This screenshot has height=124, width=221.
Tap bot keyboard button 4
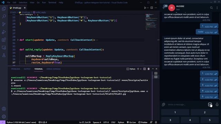tap(190, 120)
